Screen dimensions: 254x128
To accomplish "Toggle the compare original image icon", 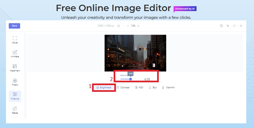I will pyautogui.click(x=118, y=26).
